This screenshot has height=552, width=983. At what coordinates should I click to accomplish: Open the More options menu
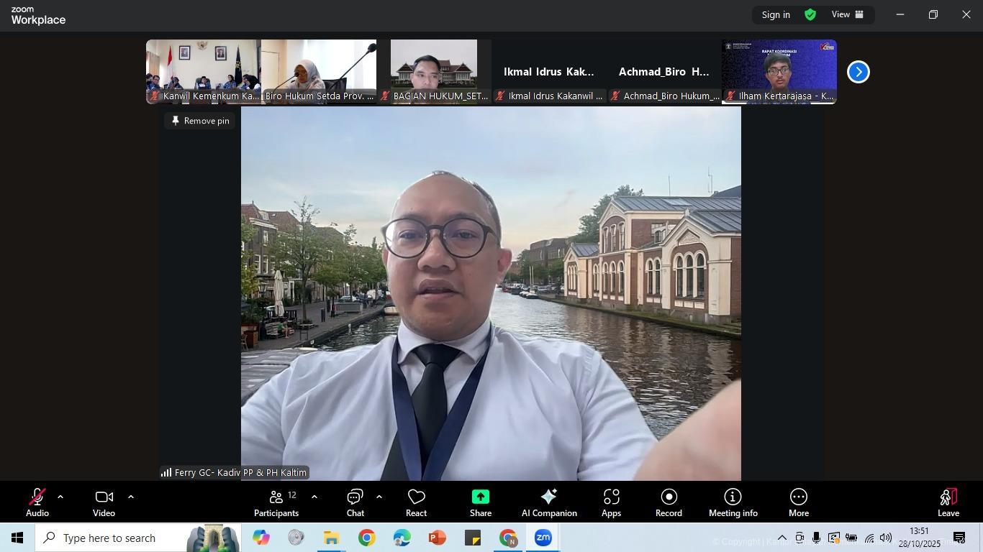798,502
